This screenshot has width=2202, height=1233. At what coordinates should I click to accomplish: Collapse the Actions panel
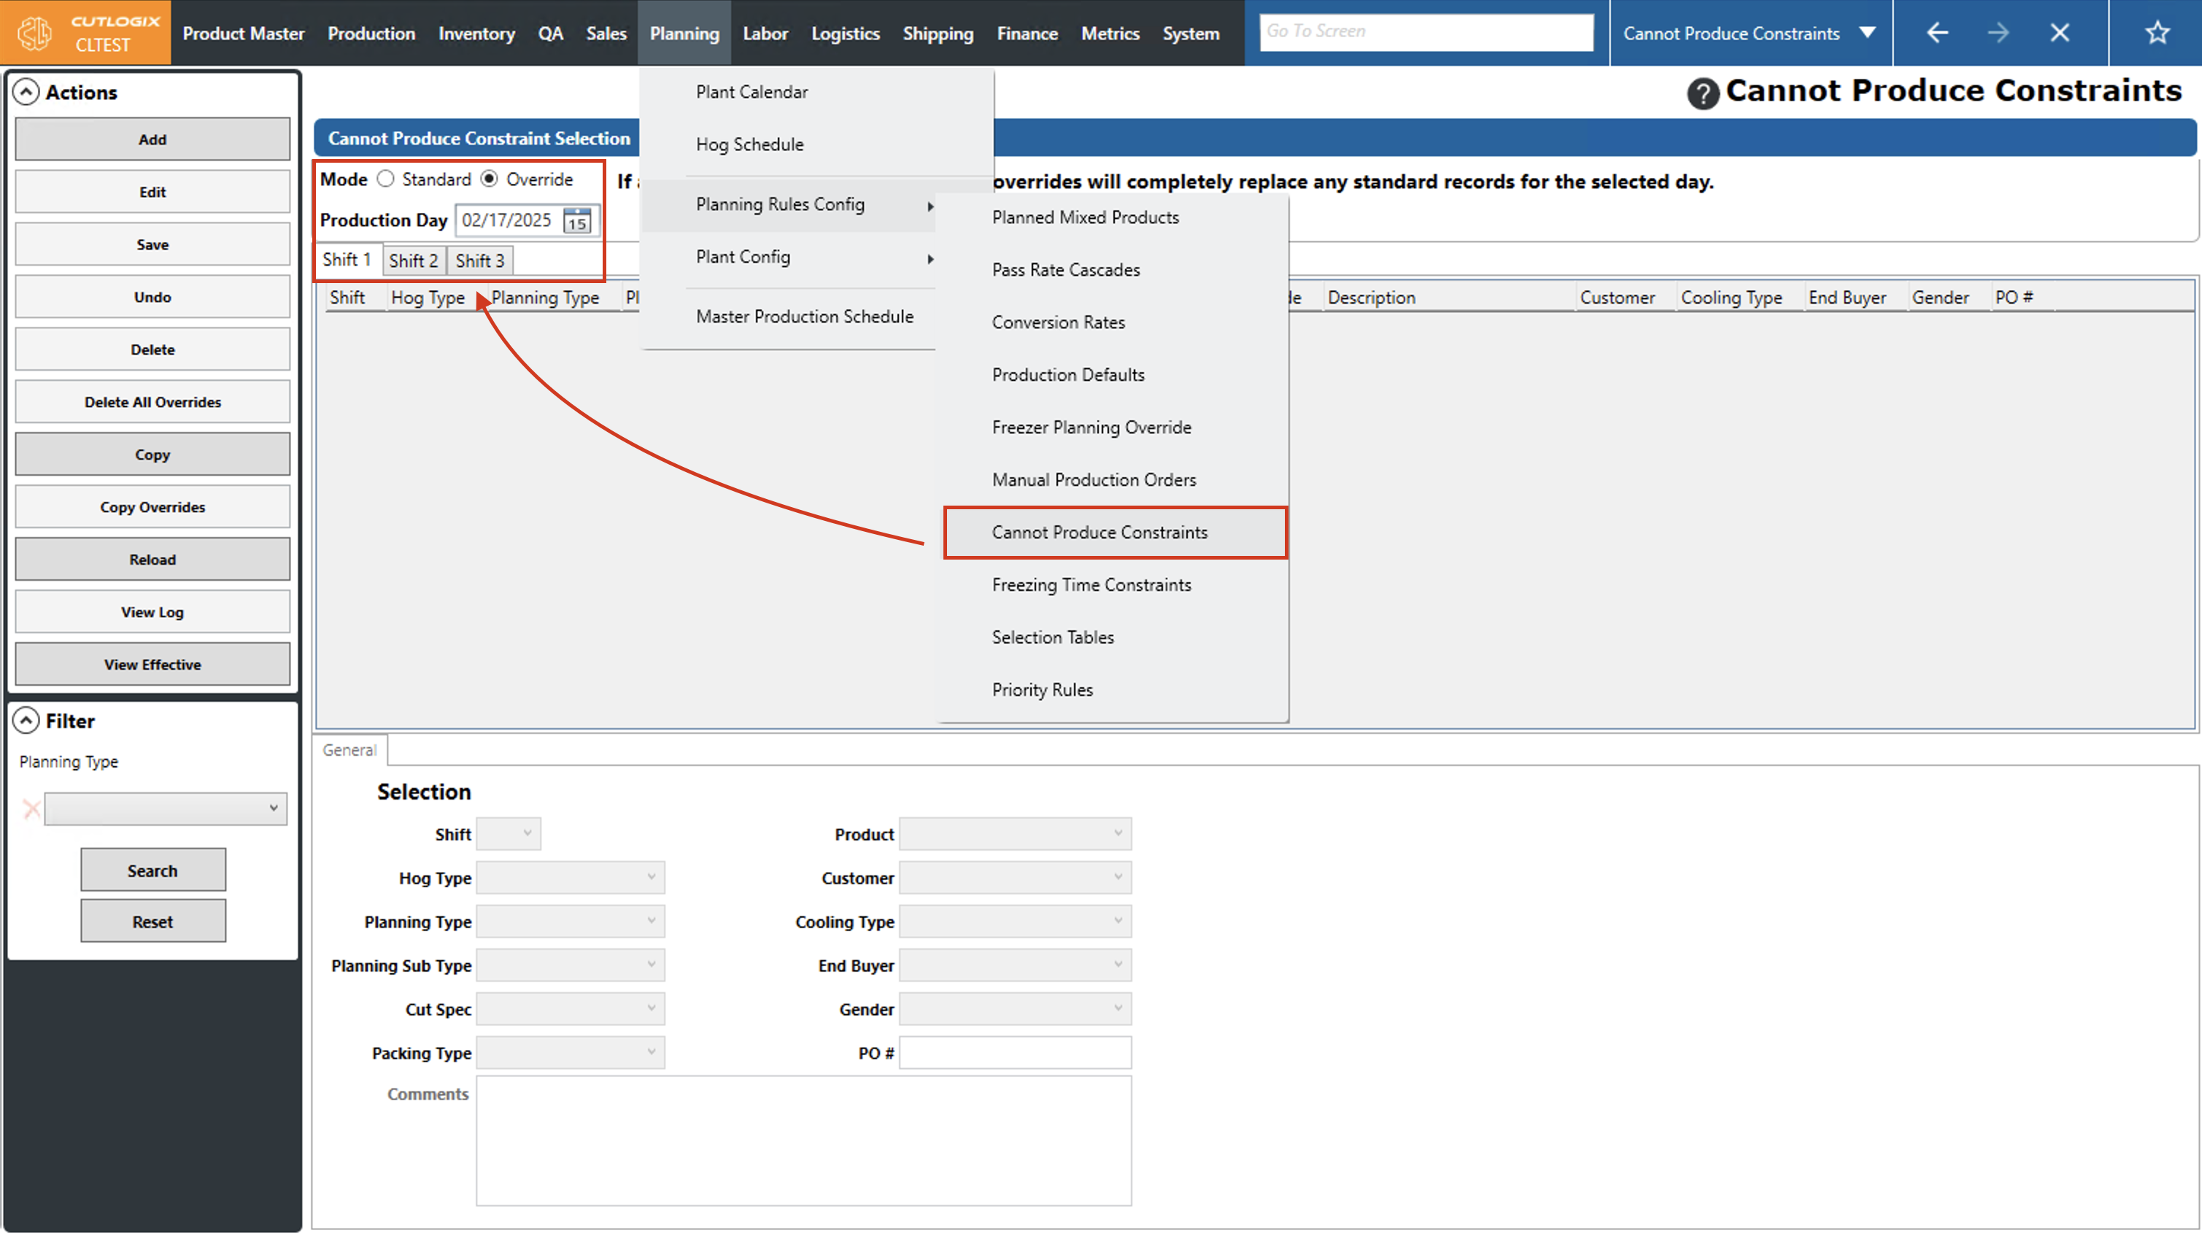(26, 93)
